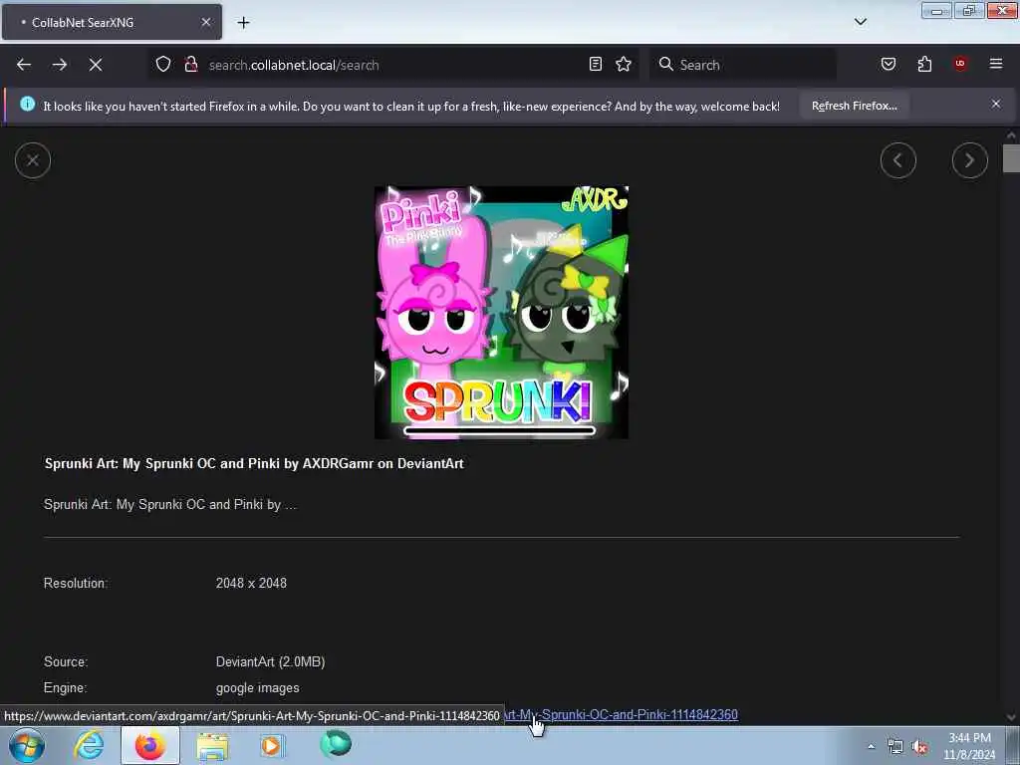
Task: Bookmark this page with star icon
Action: (x=624, y=64)
